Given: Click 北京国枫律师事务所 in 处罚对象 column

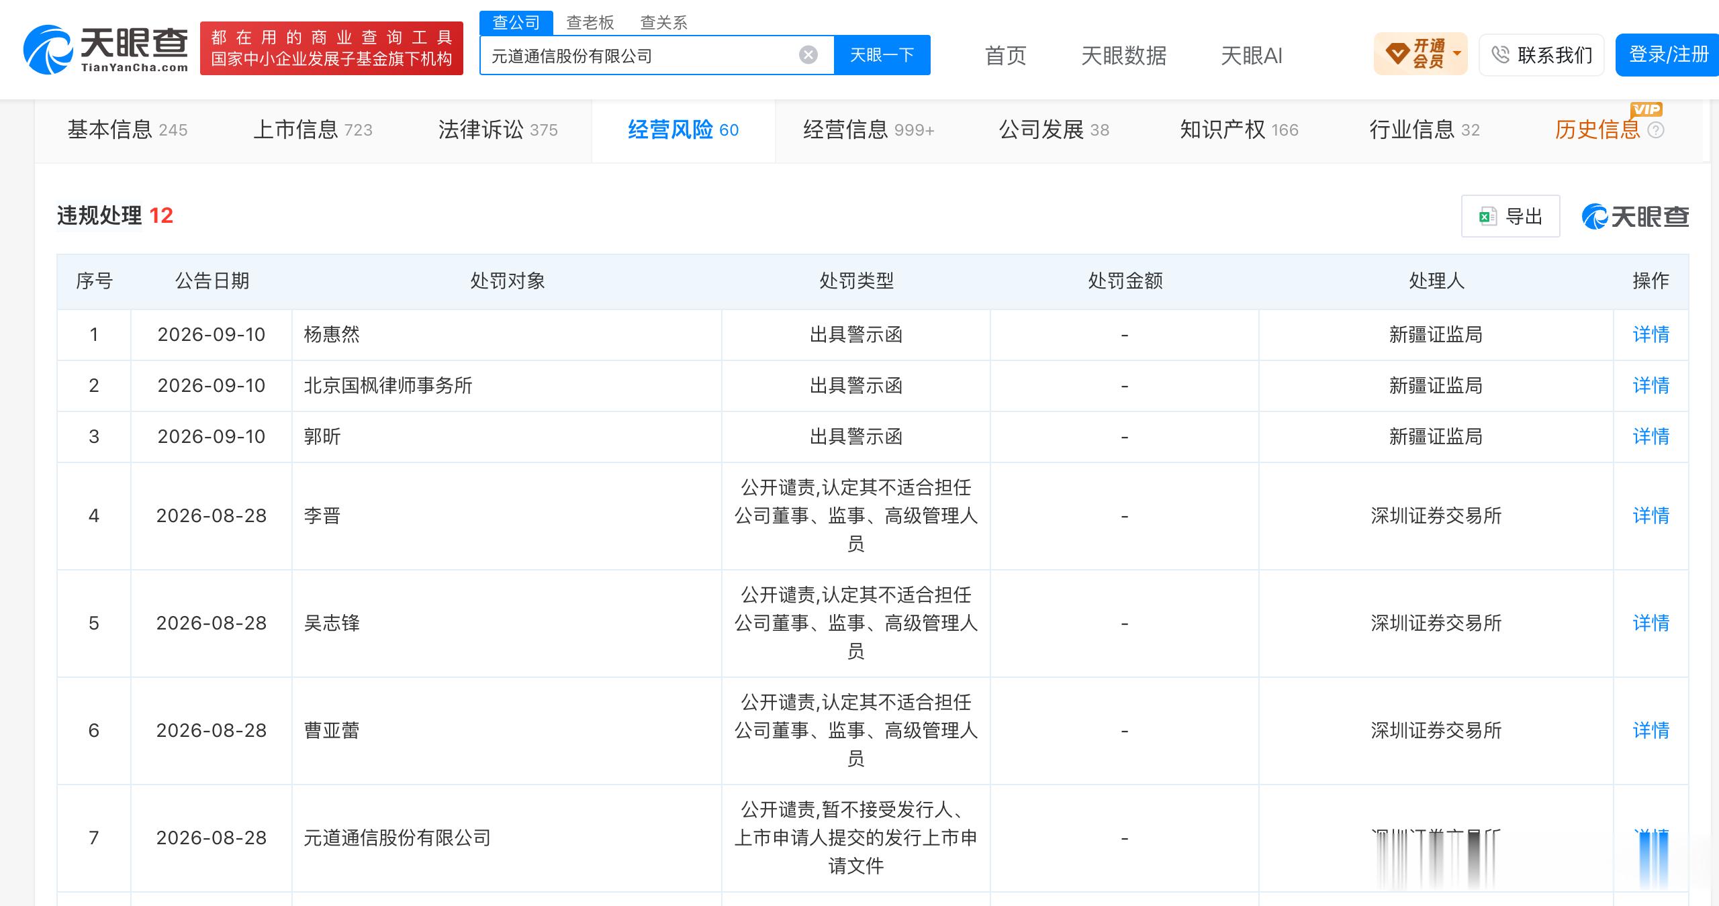Looking at the screenshot, I should [388, 386].
